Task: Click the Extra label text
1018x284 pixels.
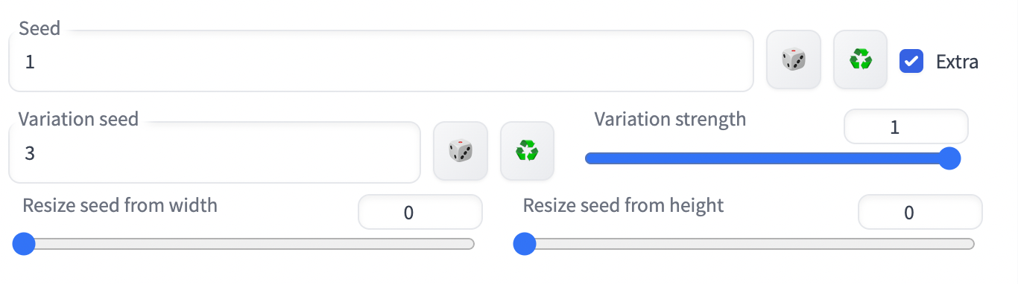Action: coord(957,62)
